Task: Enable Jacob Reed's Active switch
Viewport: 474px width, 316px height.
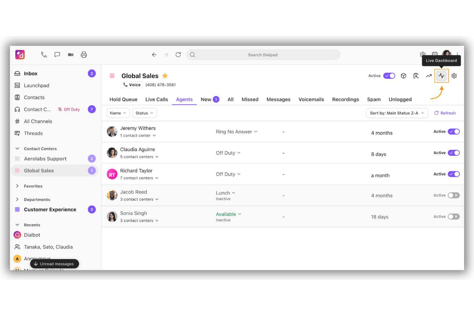Action: (x=454, y=195)
